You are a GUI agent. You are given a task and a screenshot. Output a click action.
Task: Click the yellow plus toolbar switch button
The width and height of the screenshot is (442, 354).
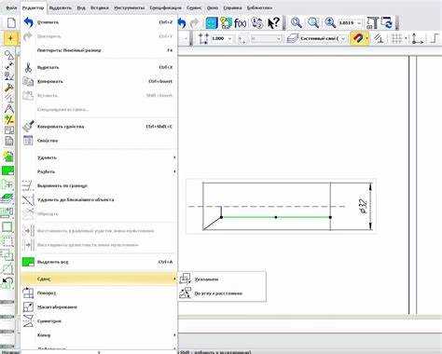click(10, 39)
